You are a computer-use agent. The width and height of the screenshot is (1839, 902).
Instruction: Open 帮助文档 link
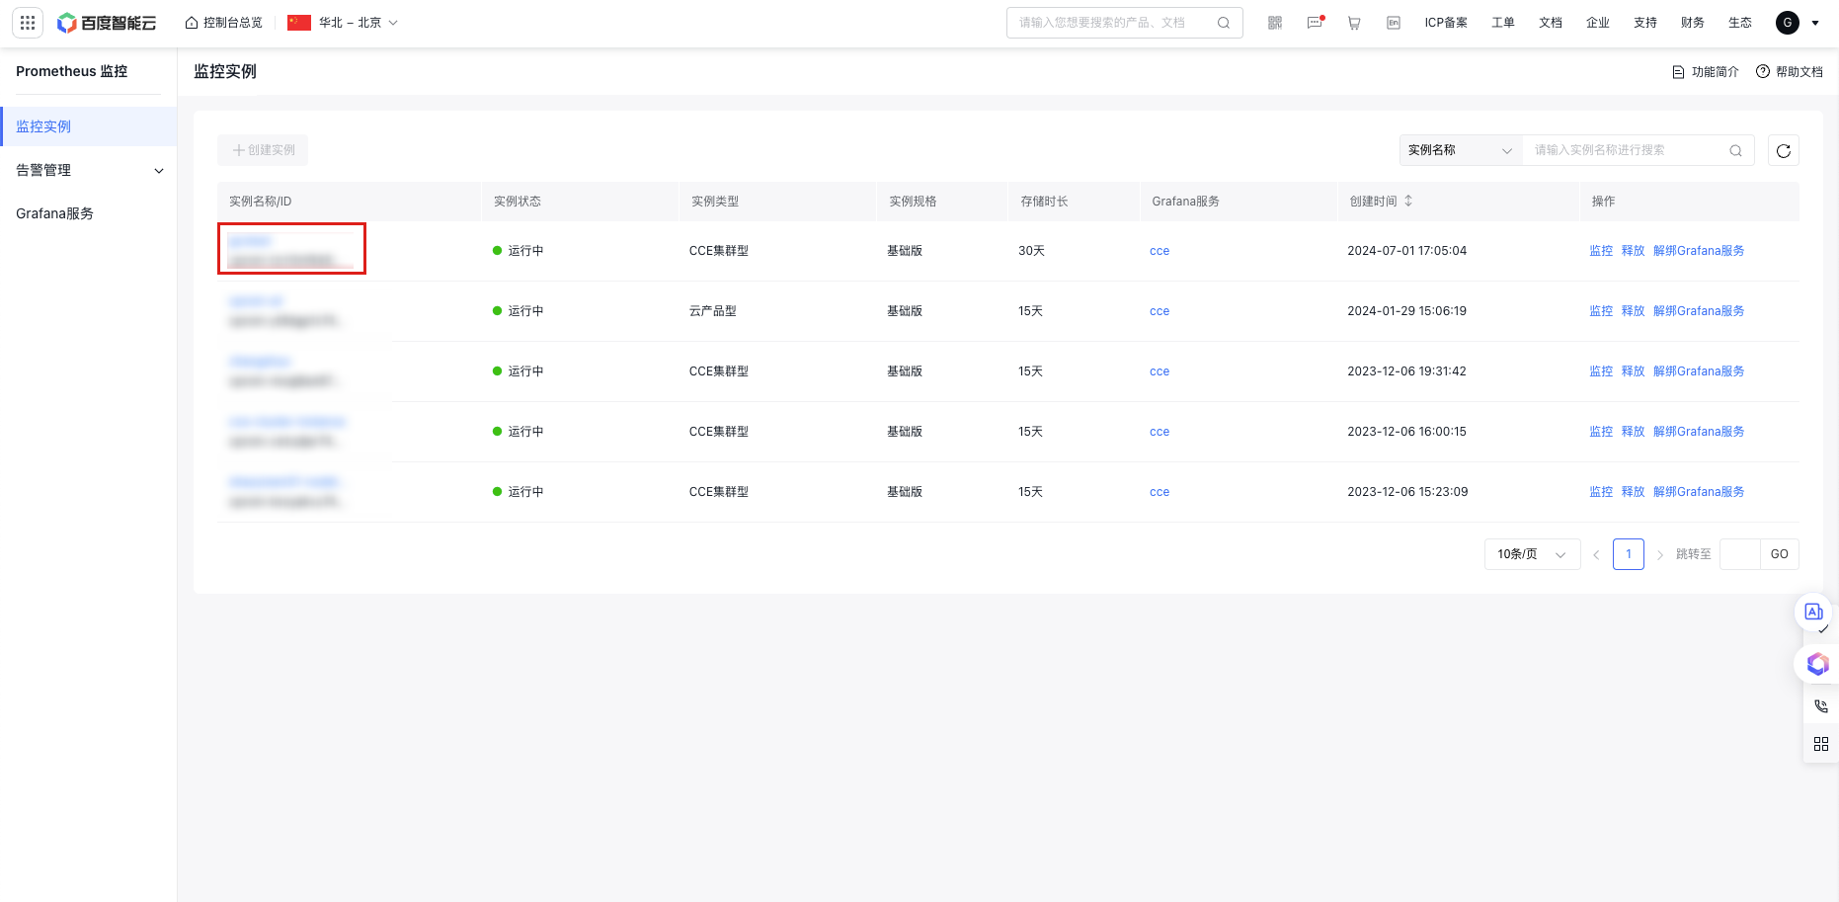(1790, 72)
